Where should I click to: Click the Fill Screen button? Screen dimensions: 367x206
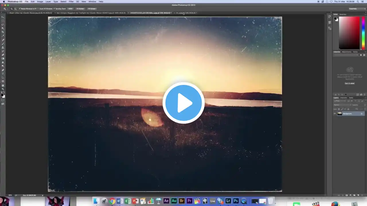(x=92, y=9)
